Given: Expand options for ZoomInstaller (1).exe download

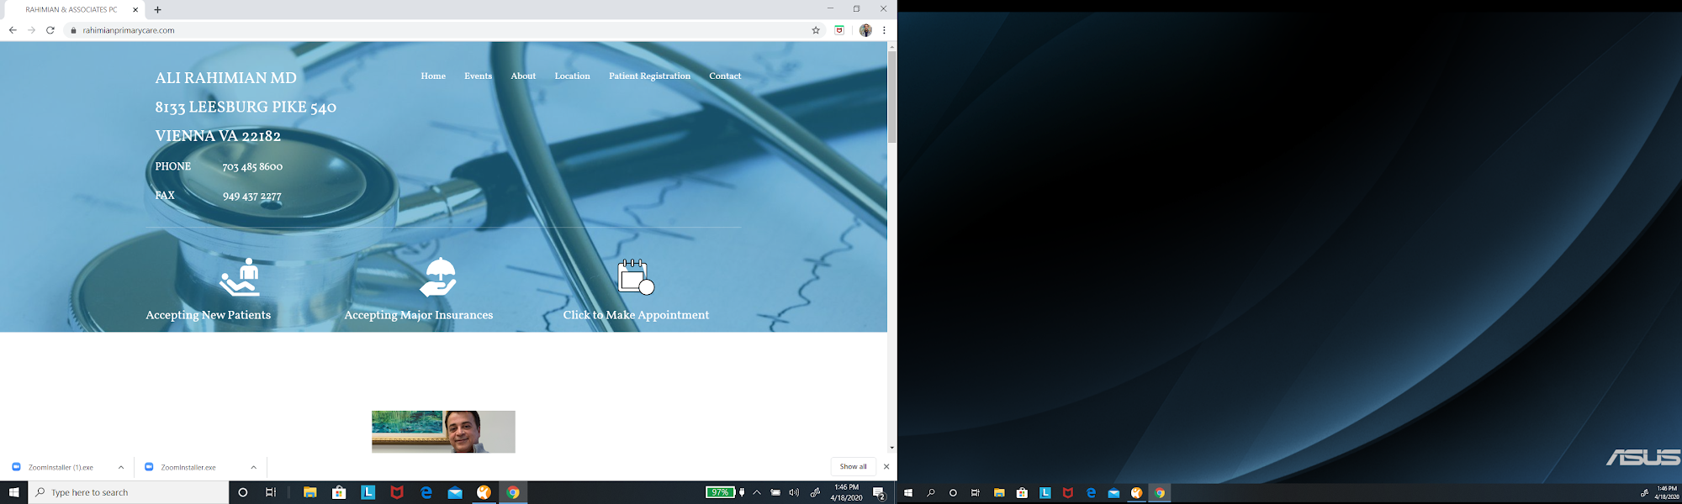Looking at the screenshot, I should point(121,467).
